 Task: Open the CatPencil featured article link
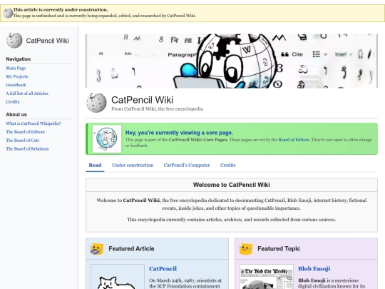click(163, 268)
